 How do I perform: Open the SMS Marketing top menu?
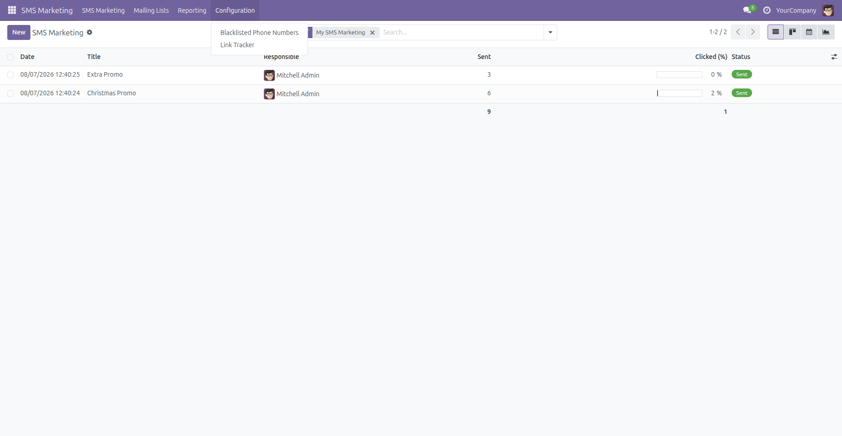pyautogui.click(x=103, y=10)
